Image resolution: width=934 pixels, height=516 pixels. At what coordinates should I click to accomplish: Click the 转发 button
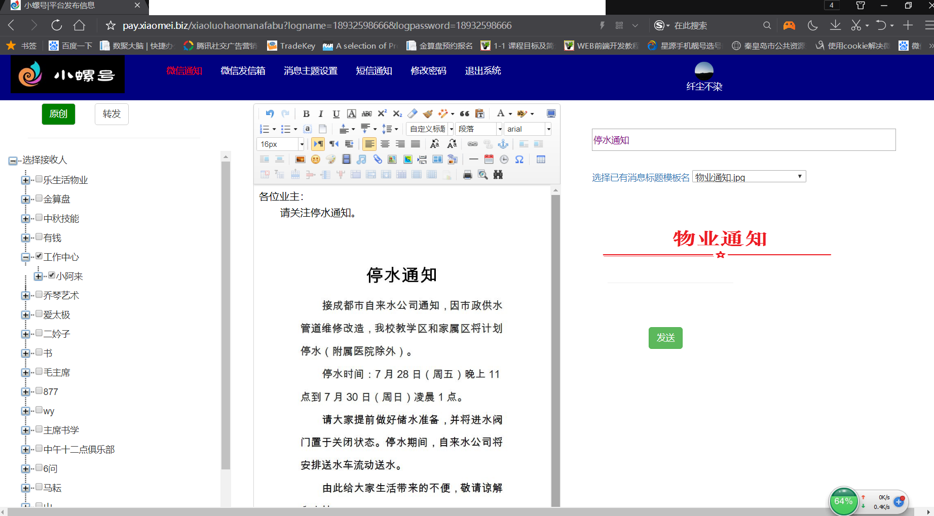(x=111, y=114)
